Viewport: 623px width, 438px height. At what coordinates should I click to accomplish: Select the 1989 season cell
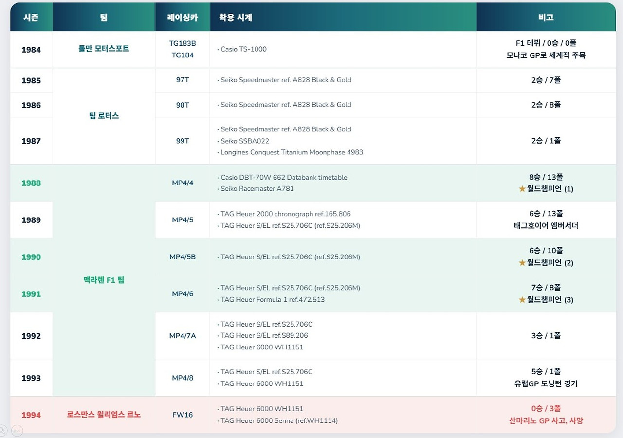click(31, 220)
